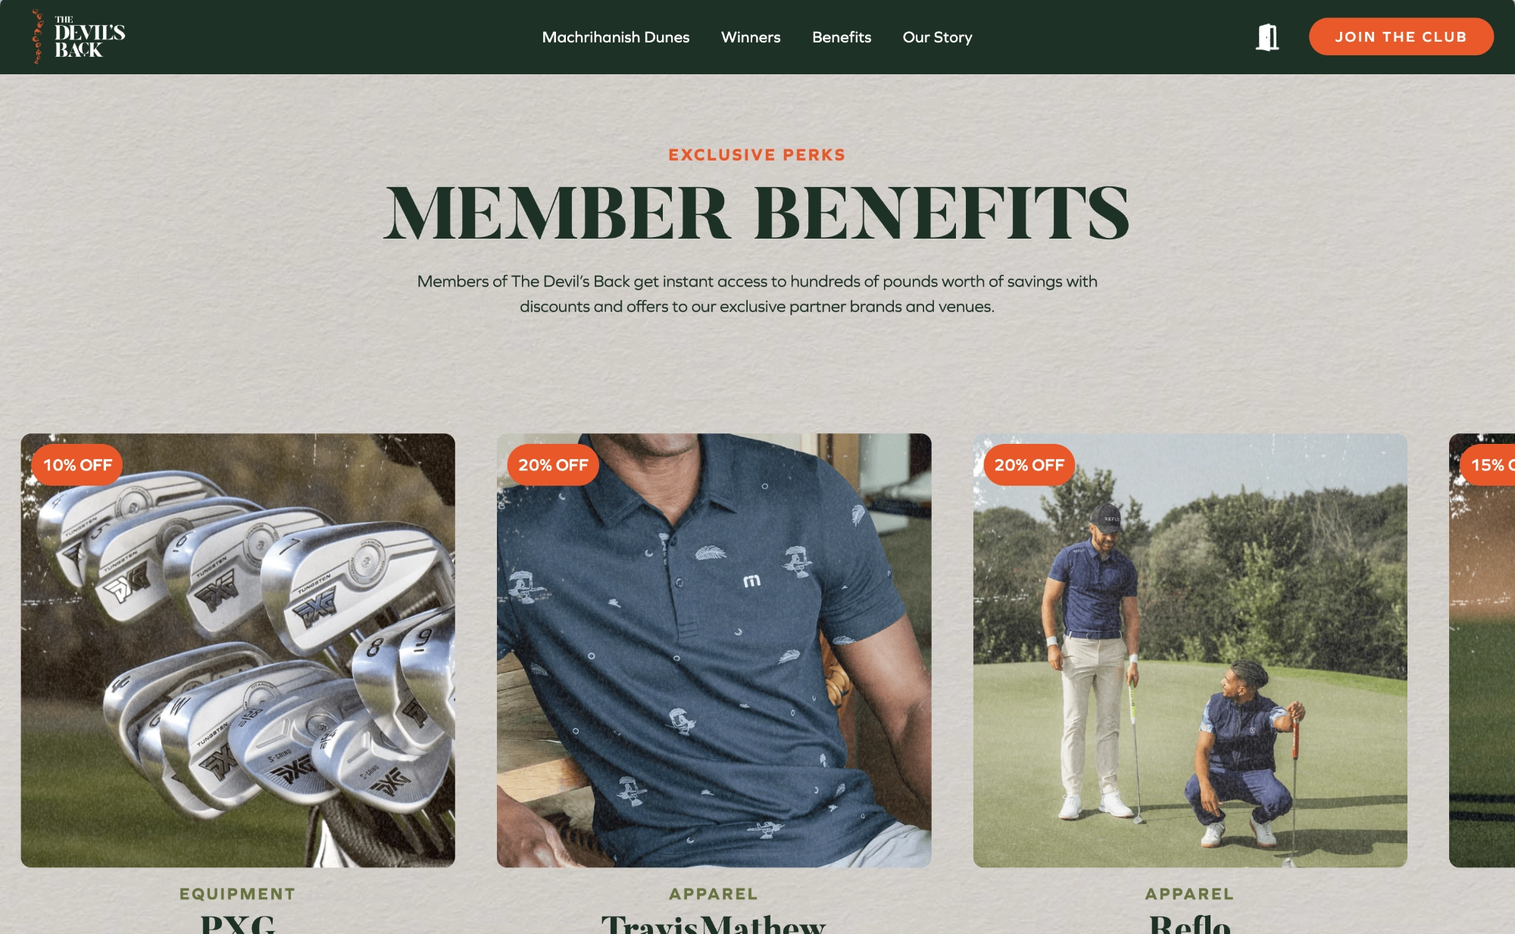Open the Machrihanish Dunes menu item
1515x934 pixels.
616,37
